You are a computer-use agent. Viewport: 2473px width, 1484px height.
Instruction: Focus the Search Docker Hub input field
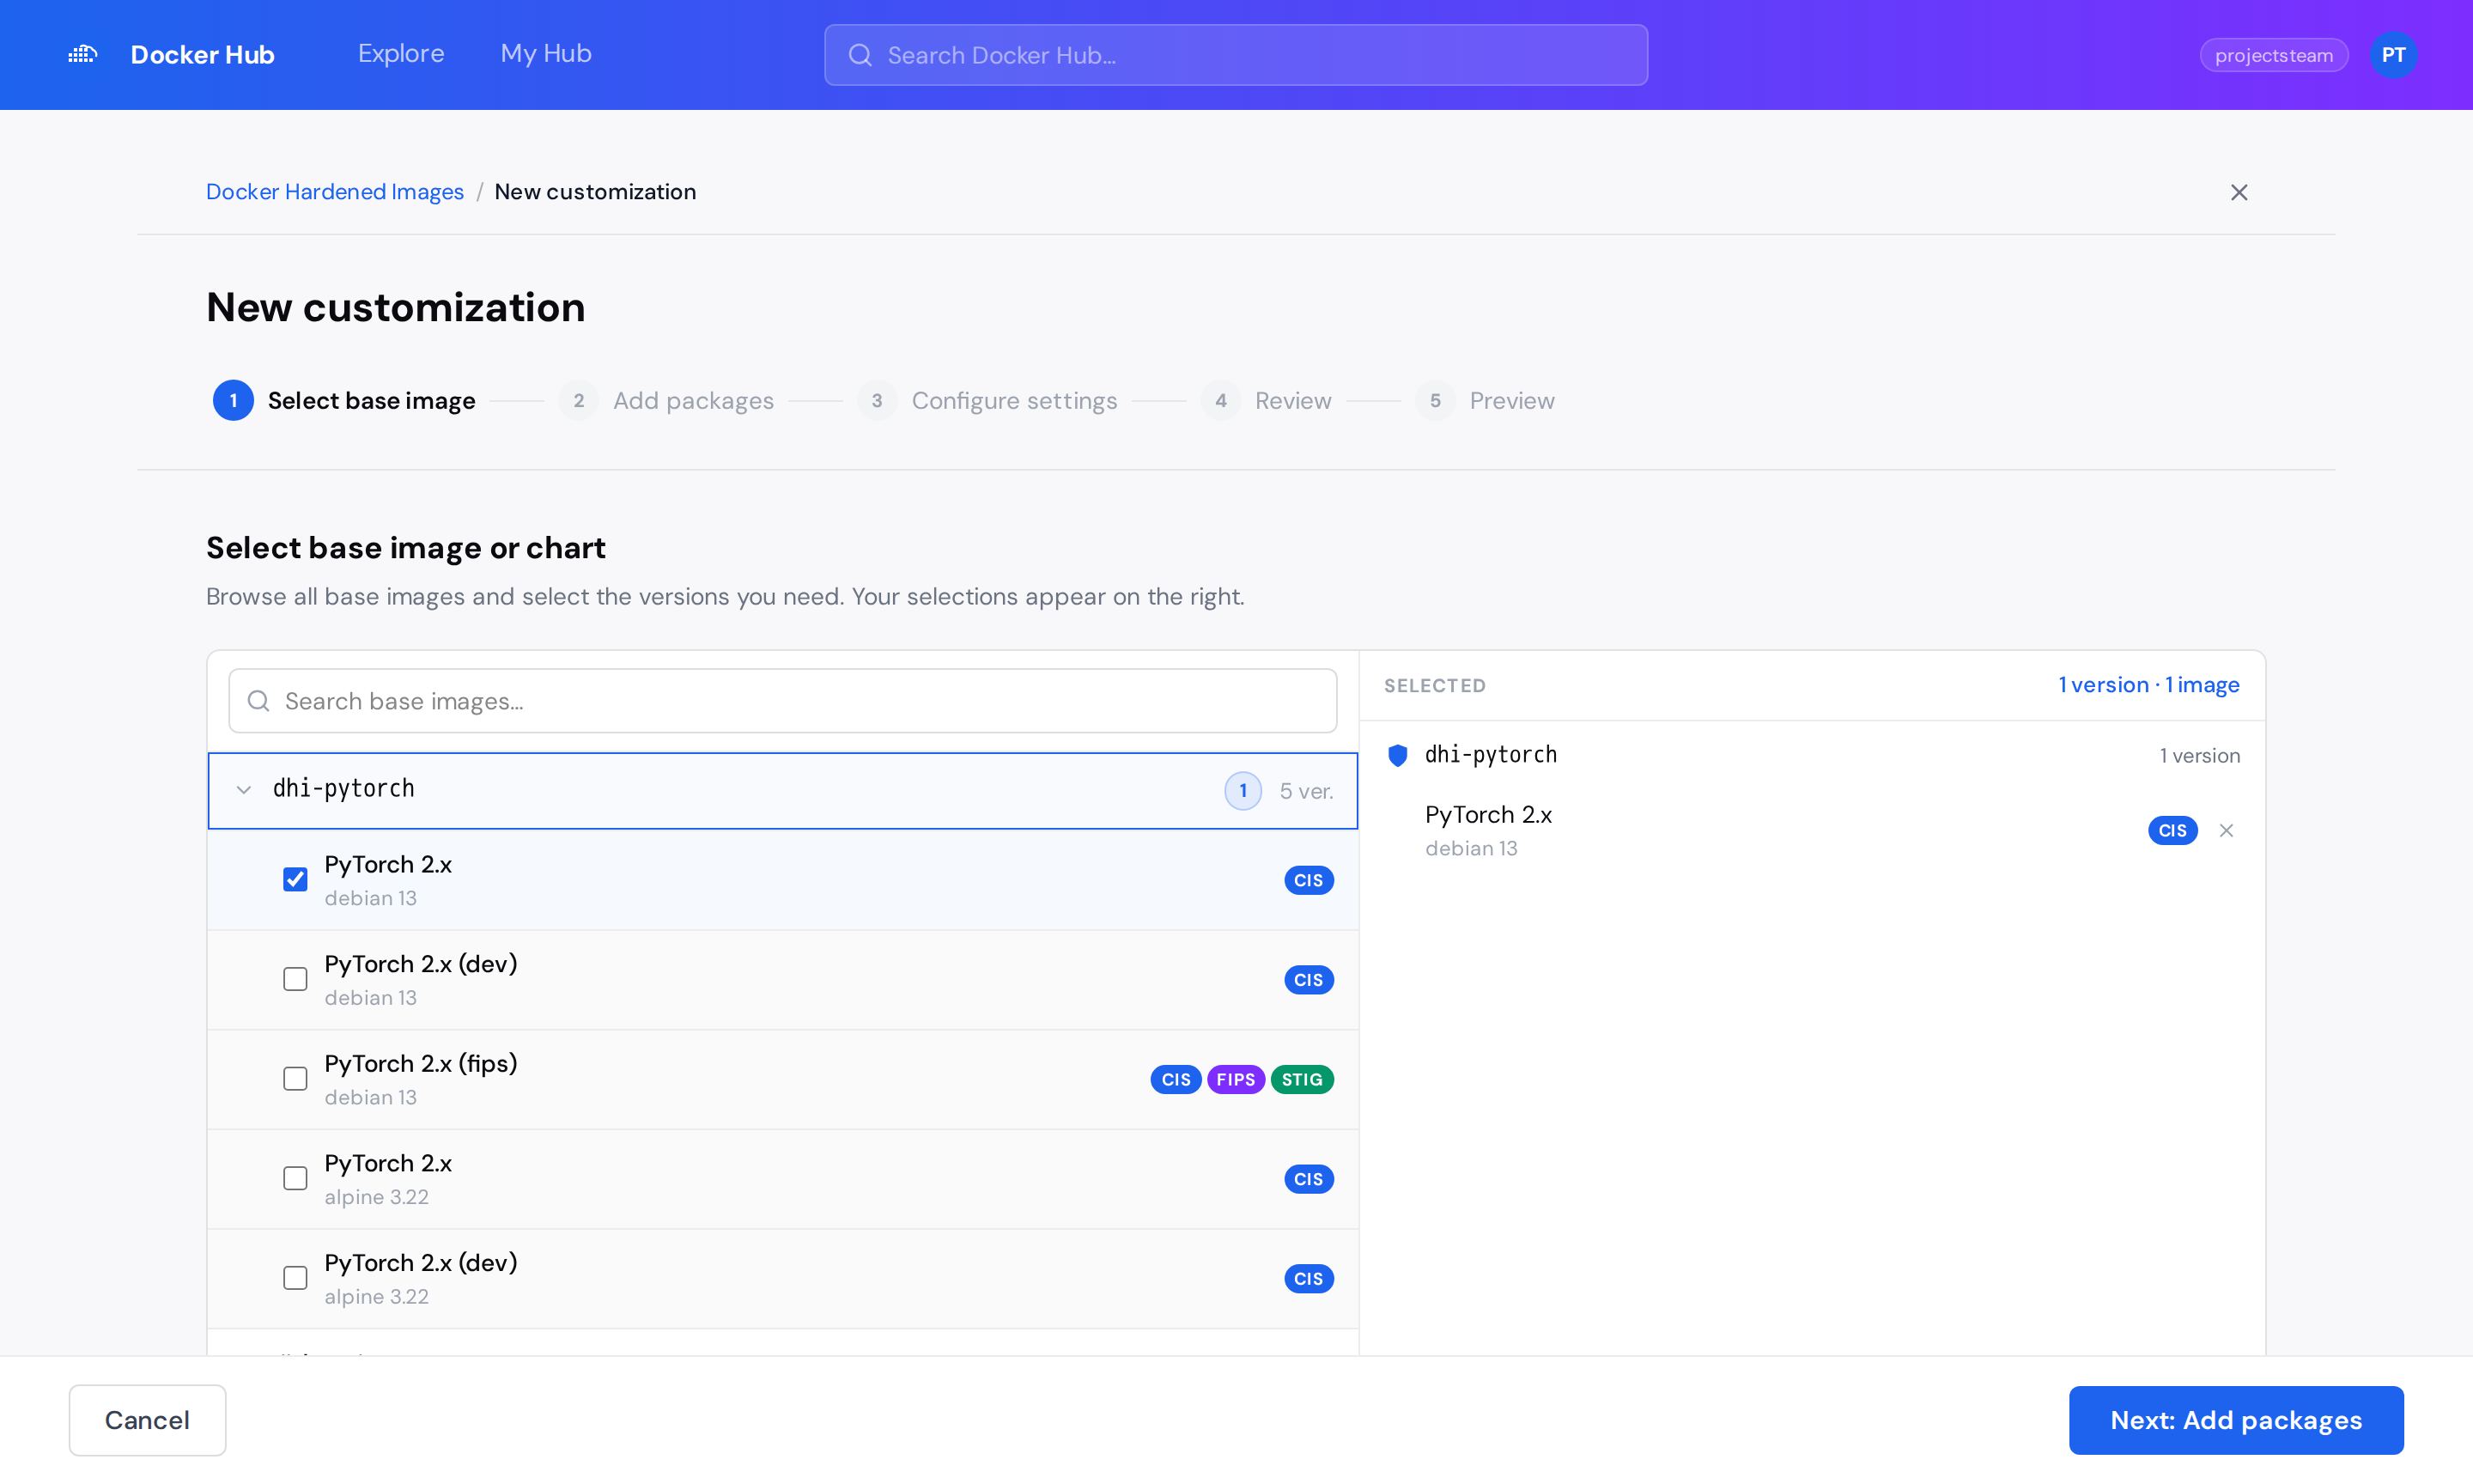pos(1236,55)
